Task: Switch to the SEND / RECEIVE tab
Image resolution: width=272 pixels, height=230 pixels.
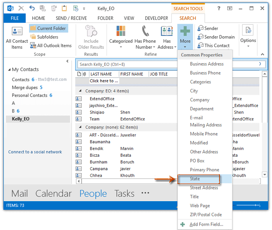Action: point(71,18)
